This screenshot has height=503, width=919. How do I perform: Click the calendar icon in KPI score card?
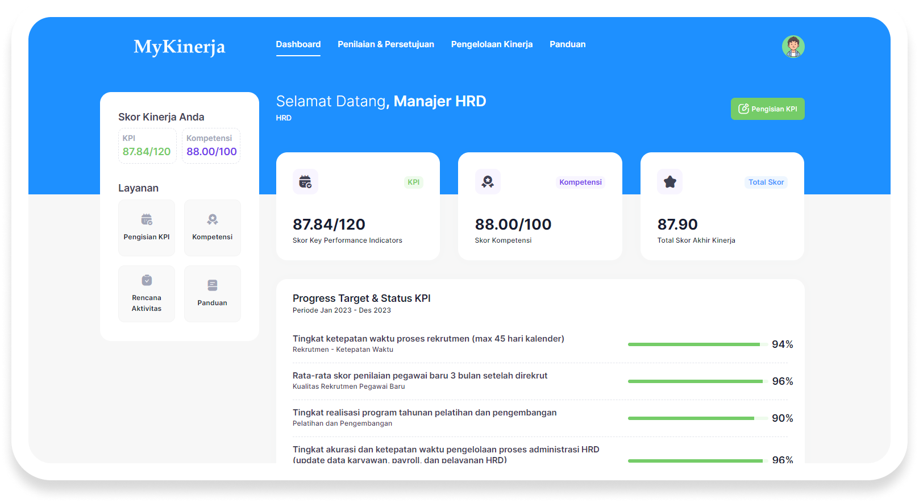coord(305,182)
